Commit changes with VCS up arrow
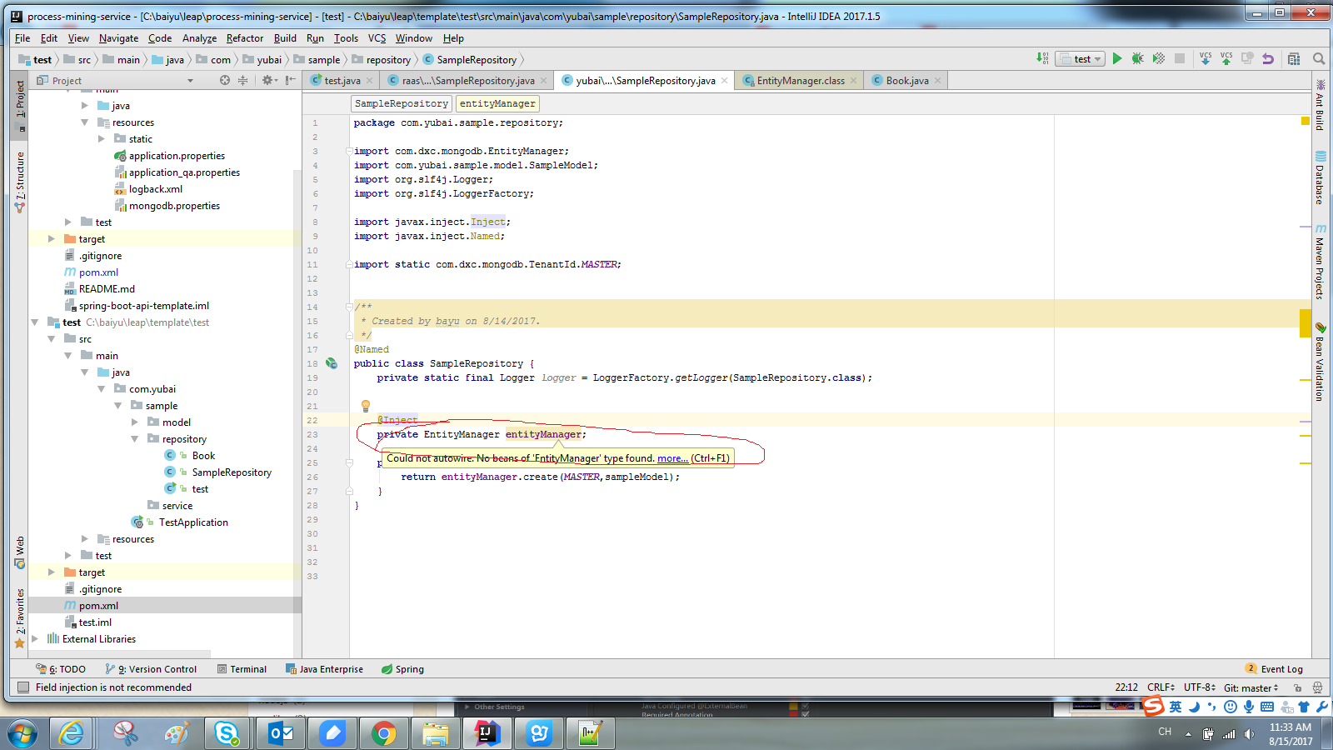Screen dimensions: 1333x750 coord(1226,58)
